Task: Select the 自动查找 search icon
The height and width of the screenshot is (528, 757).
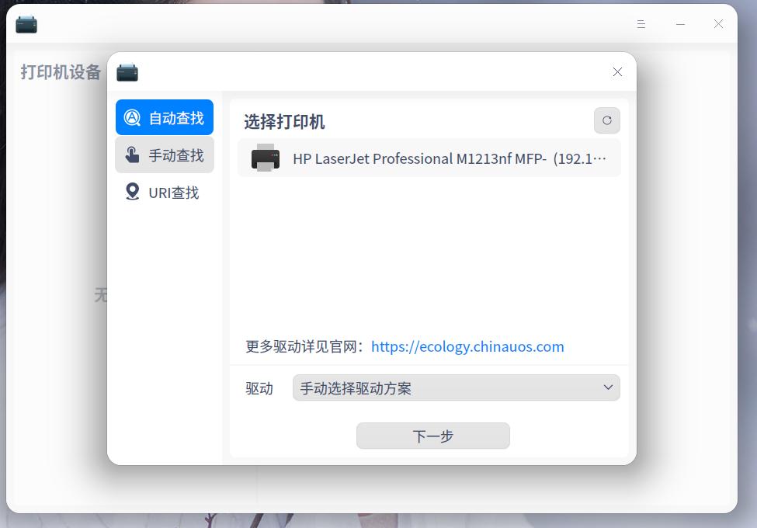Action: [x=132, y=117]
